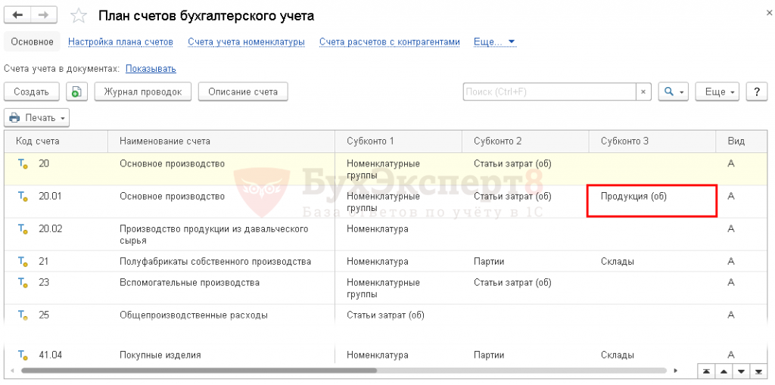The image size is (775, 385).
Task: Click the account icon in row 20.02
Action: pos(23,229)
